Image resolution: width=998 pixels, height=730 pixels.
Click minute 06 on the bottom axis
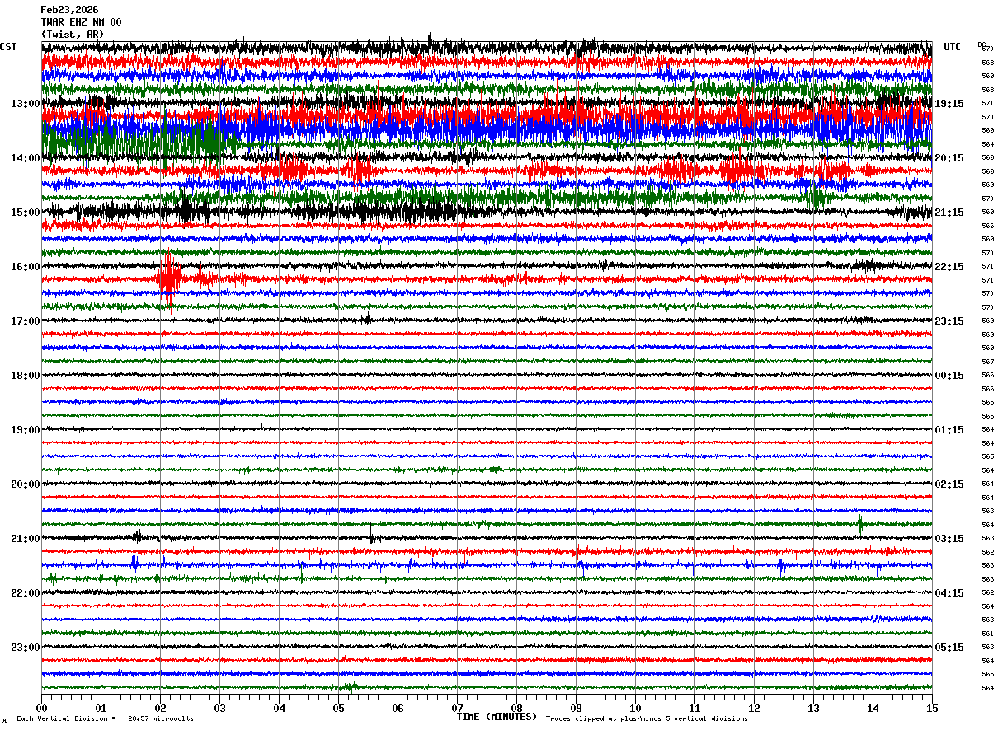[398, 708]
